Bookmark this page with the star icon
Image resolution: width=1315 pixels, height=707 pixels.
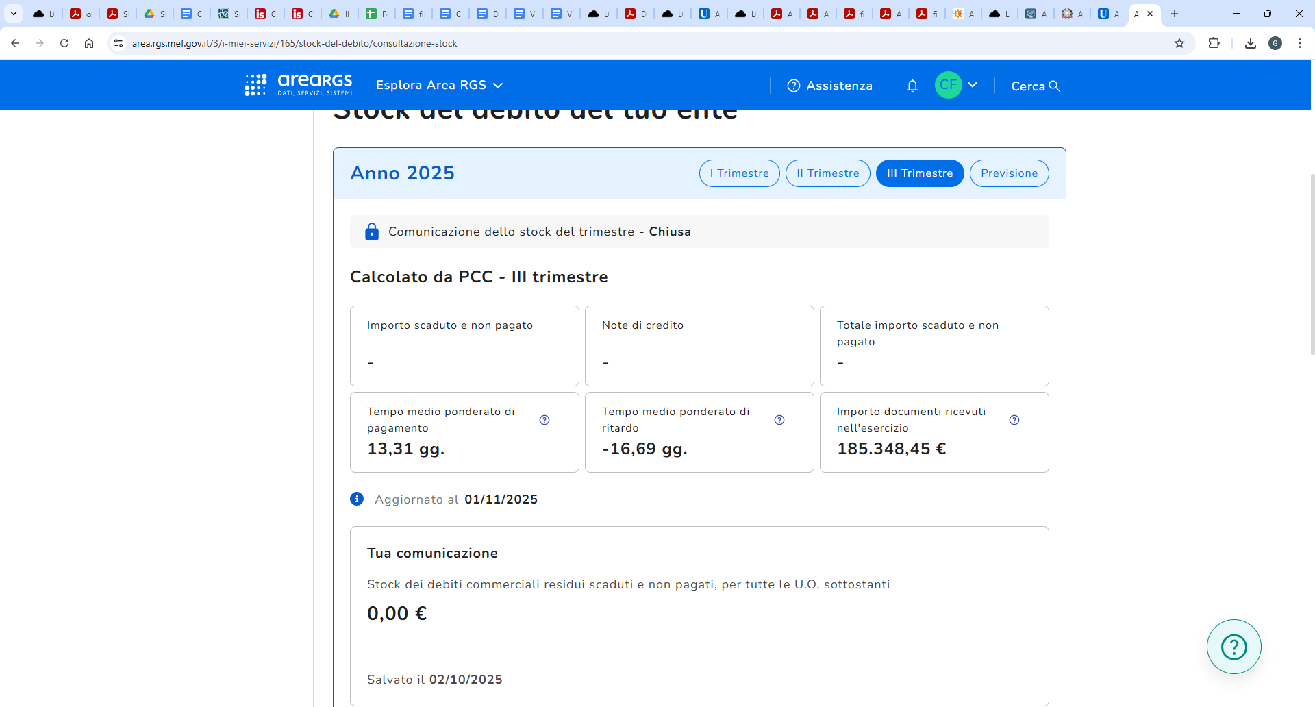(1179, 43)
